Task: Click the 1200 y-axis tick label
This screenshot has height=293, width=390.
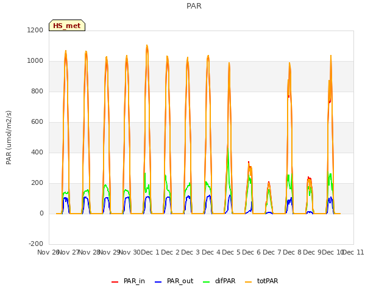Action: 35,30
